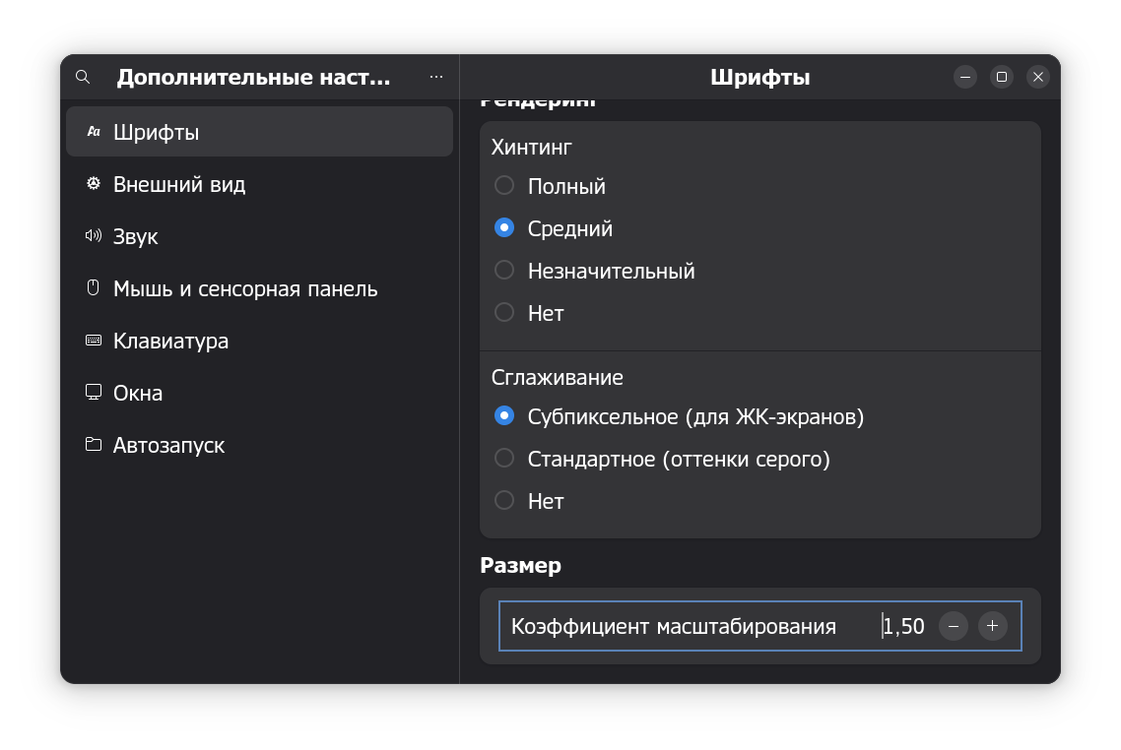Set hinting to Нет
This screenshot has height=750, width=1121.
point(504,313)
